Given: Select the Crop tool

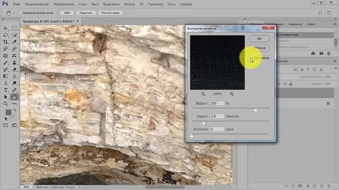Looking at the screenshot, I should tap(6, 42).
